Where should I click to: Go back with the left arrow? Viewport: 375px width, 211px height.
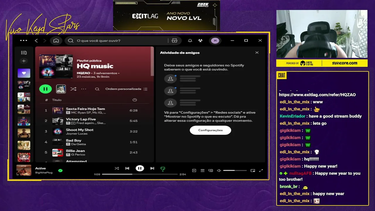(x=36, y=40)
